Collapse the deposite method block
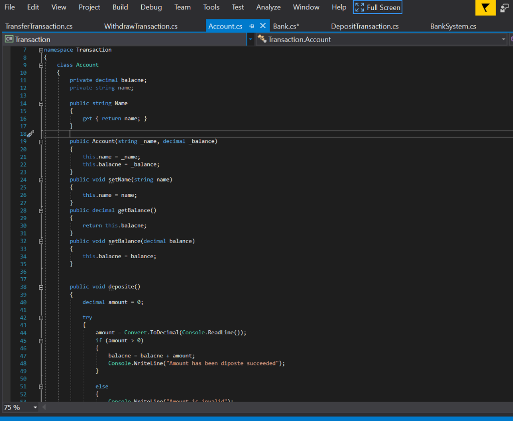This screenshot has width=513, height=421. [x=41, y=287]
